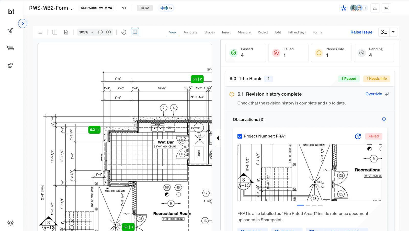Open the To Do status button
The image size is (409, 231).
(x=145, y=8)
